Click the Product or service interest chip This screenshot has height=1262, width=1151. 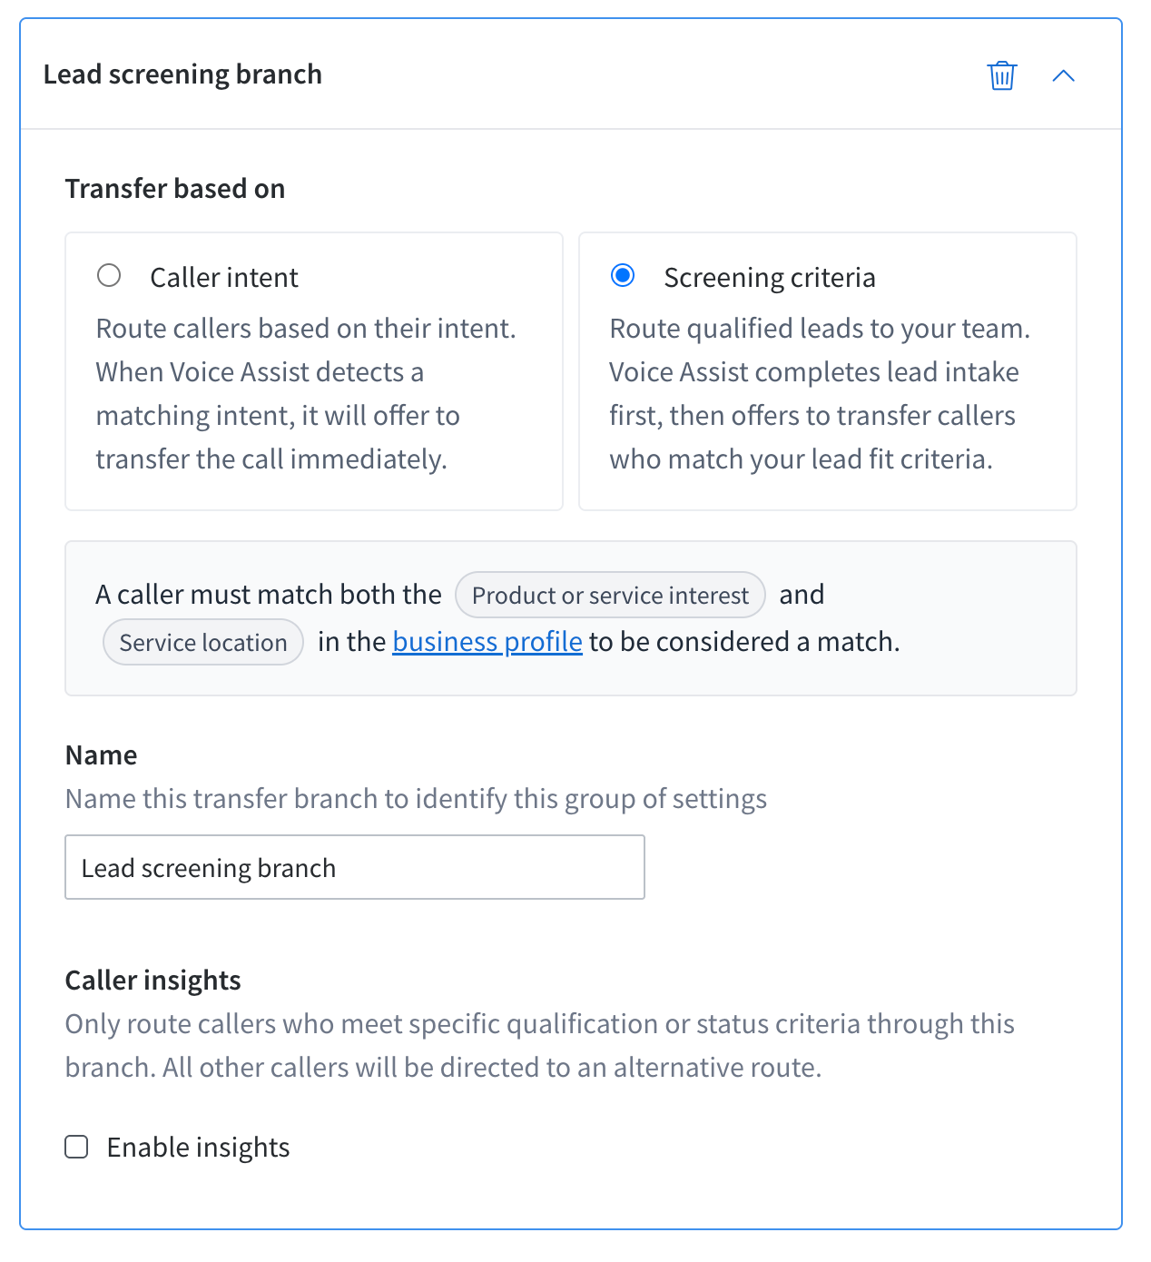610,595
